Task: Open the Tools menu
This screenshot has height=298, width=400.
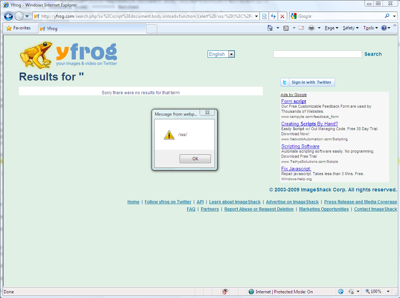Action: coord(371,28)
